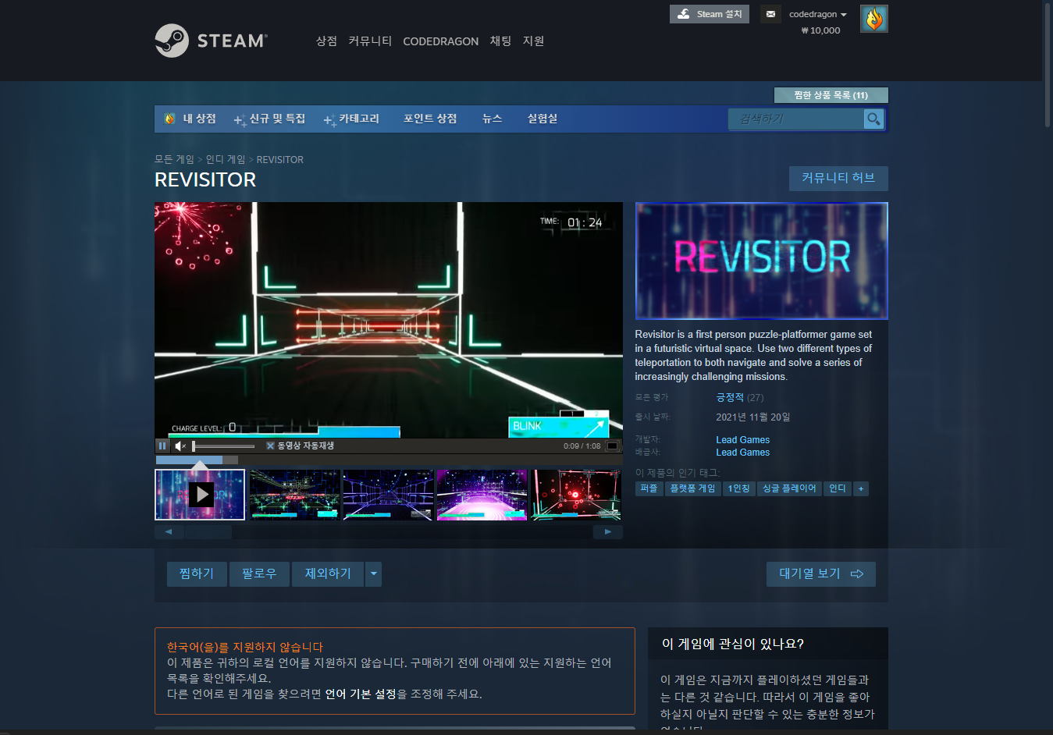Select the second screenshot thumbnail

click(294, 495)
